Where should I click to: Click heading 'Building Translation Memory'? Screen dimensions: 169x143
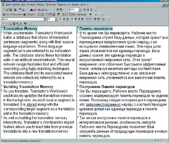coord(28,87)
